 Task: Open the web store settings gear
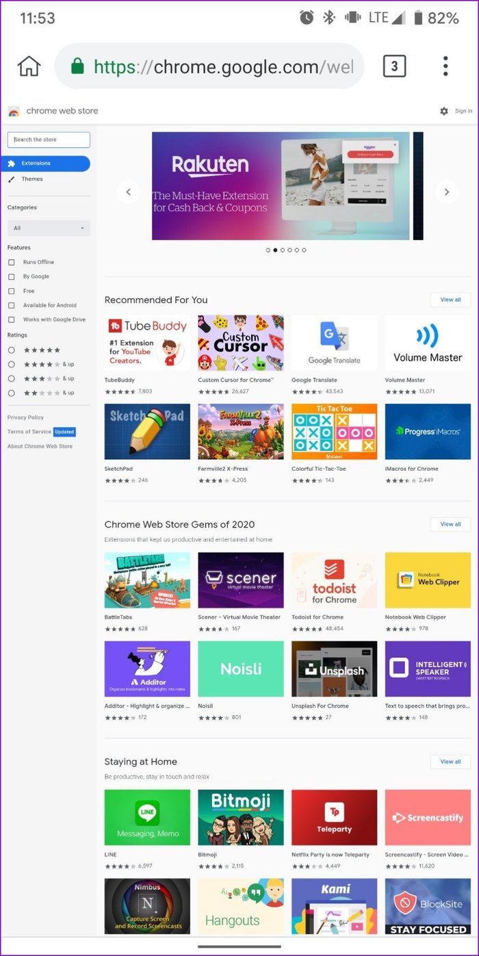[444, 111]
